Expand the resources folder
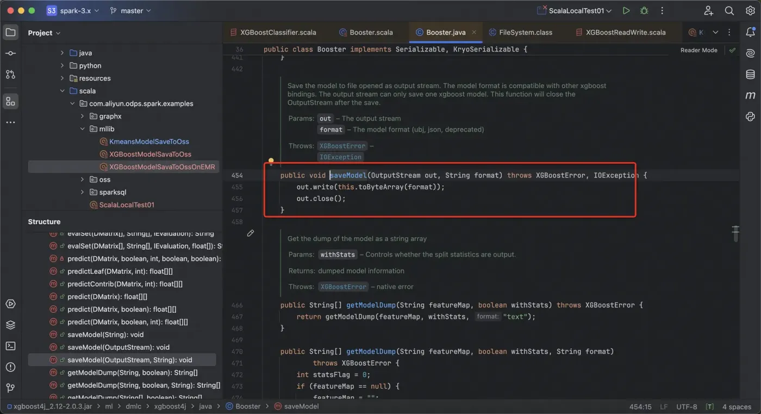The width and height of the screenshot is (761, 414). 63,78
